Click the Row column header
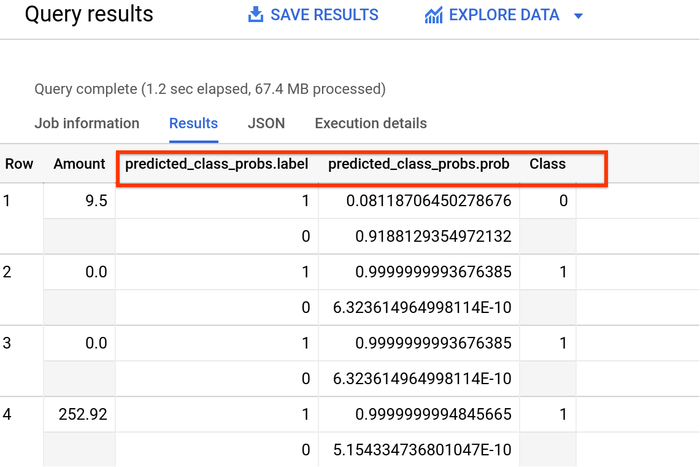 (19, 164)
